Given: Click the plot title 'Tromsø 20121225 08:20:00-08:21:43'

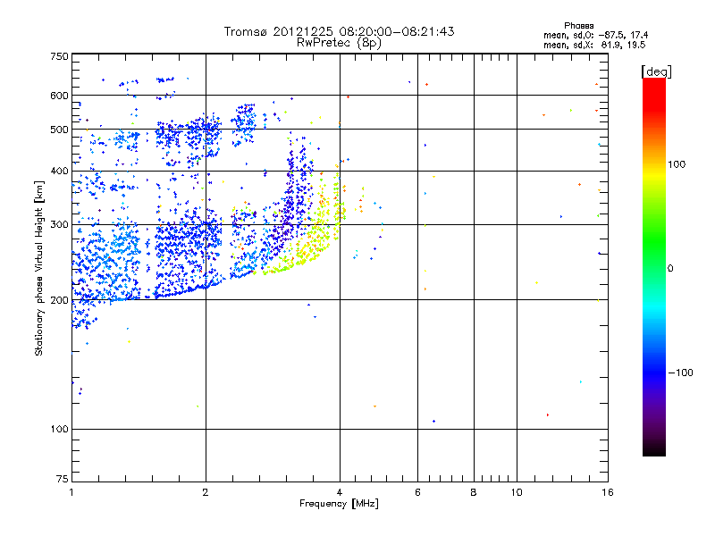Looking at the screenshot, I should point(339,31).
